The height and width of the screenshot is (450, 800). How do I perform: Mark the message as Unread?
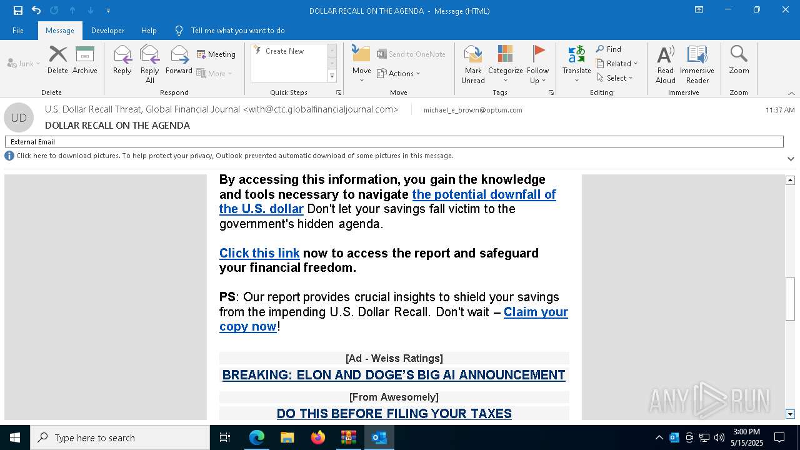[473, 64]
